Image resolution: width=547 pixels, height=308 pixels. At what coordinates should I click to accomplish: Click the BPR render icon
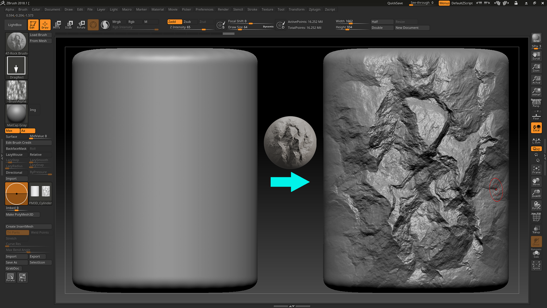(x=536, y=38)
